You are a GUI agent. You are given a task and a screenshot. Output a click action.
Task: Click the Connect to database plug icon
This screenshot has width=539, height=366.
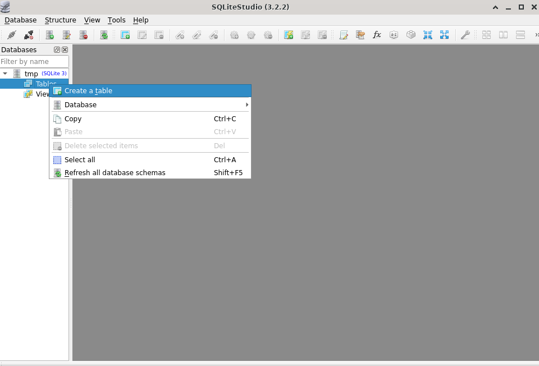pos(12,35)
